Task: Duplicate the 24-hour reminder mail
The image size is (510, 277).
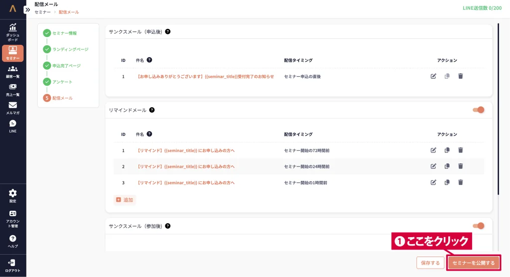Action: pyautogui.click(x=447, y=166)
